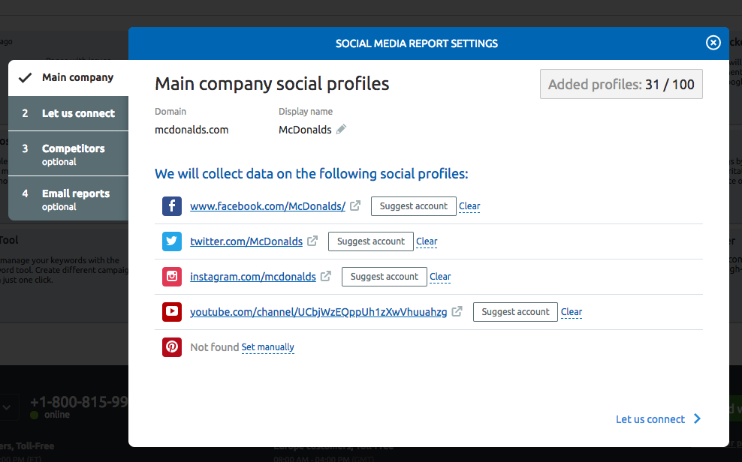Select the Main company step

pyautogui.click(x=68, y=77)
